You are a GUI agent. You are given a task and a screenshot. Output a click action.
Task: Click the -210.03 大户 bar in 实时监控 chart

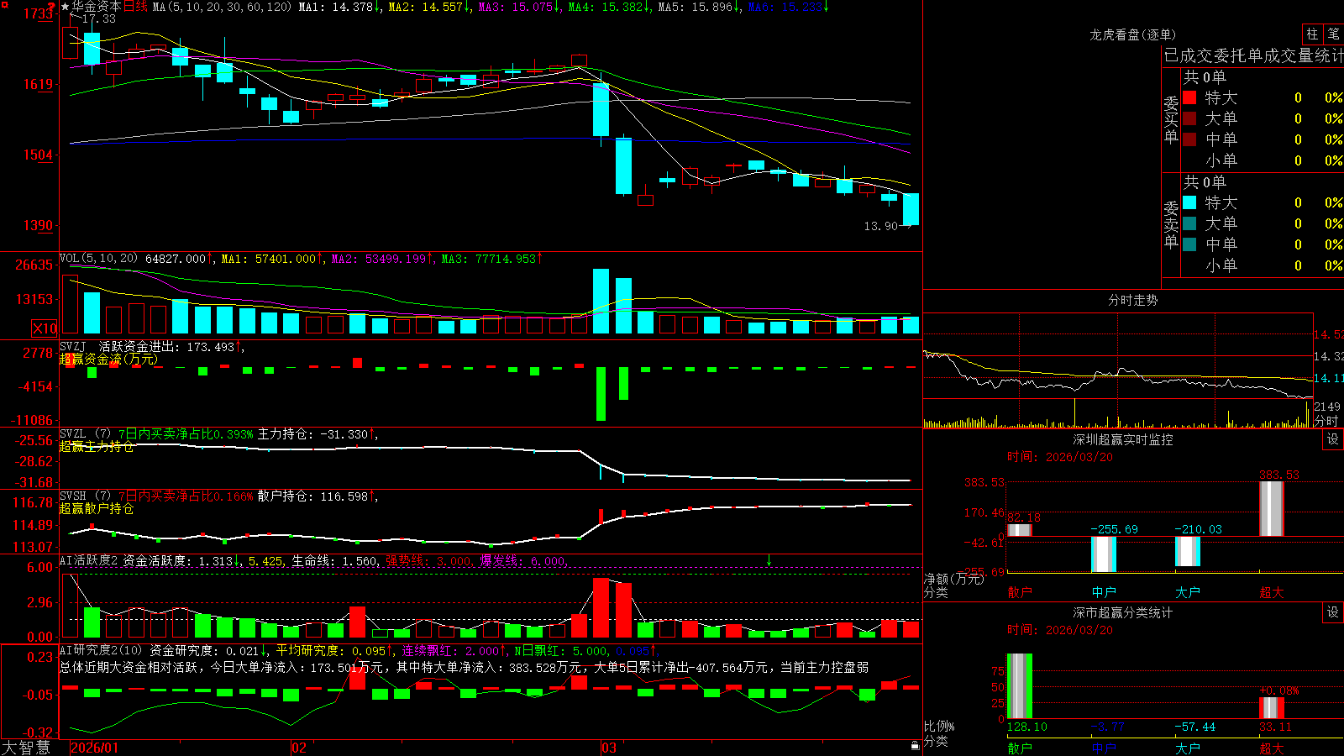click(1188, 551)
